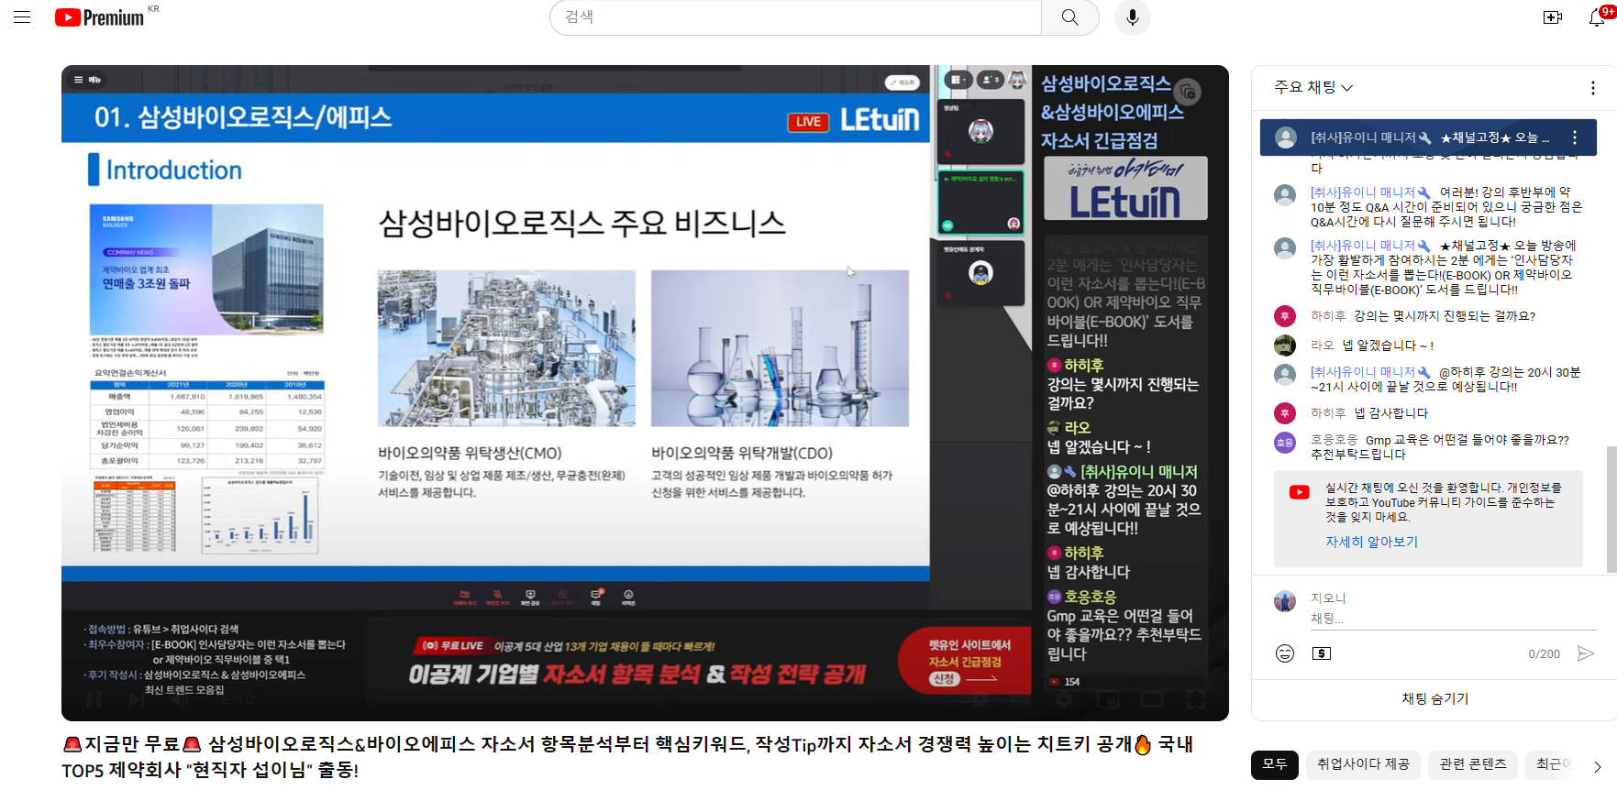Select the 취업사이다 제공 chip
Viewport: 1617px width, 790px height.
(x=1363, y=764)
